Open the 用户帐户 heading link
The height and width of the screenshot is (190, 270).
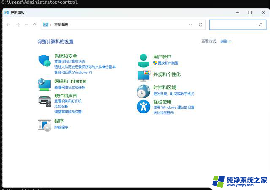pyautogui.click(x=162, y=57)
